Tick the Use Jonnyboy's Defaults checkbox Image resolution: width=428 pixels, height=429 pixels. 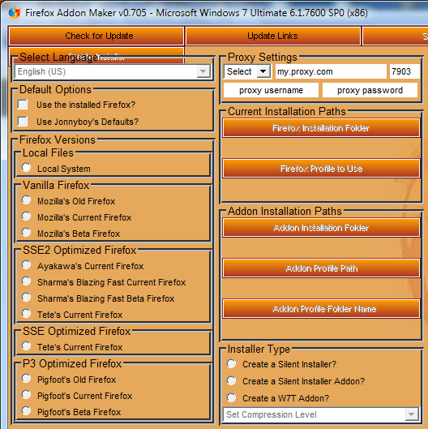(x=23, y=121)
